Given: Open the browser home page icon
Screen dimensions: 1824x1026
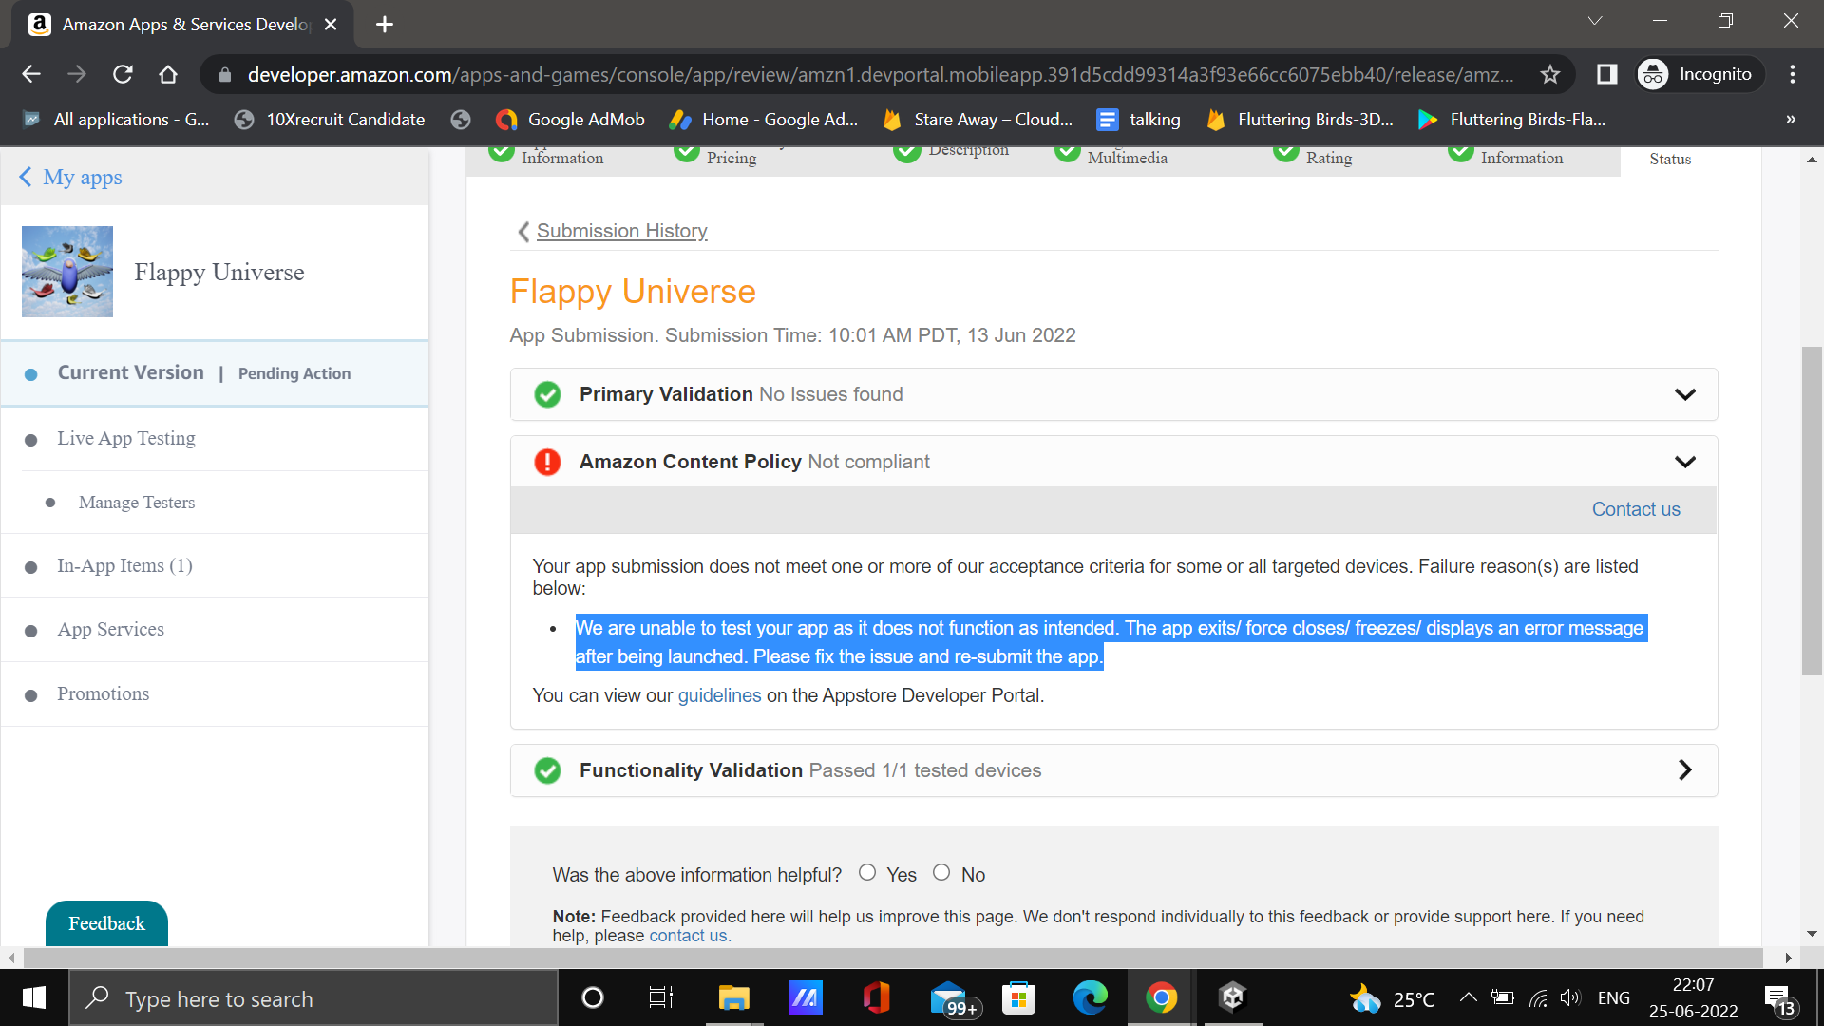Looking at the screenshot, I should click(168, 74).
